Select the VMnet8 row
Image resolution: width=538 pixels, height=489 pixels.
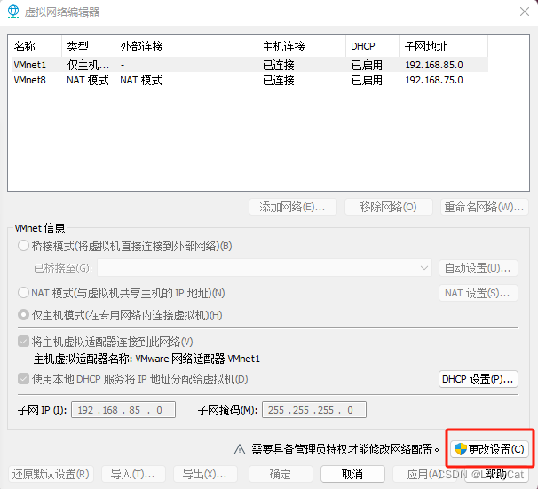click(x=250, y=80)
